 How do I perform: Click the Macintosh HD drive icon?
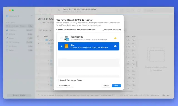(66, 38)
